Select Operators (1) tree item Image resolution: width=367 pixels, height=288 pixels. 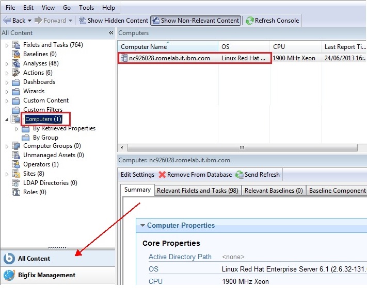coord(41,164)
